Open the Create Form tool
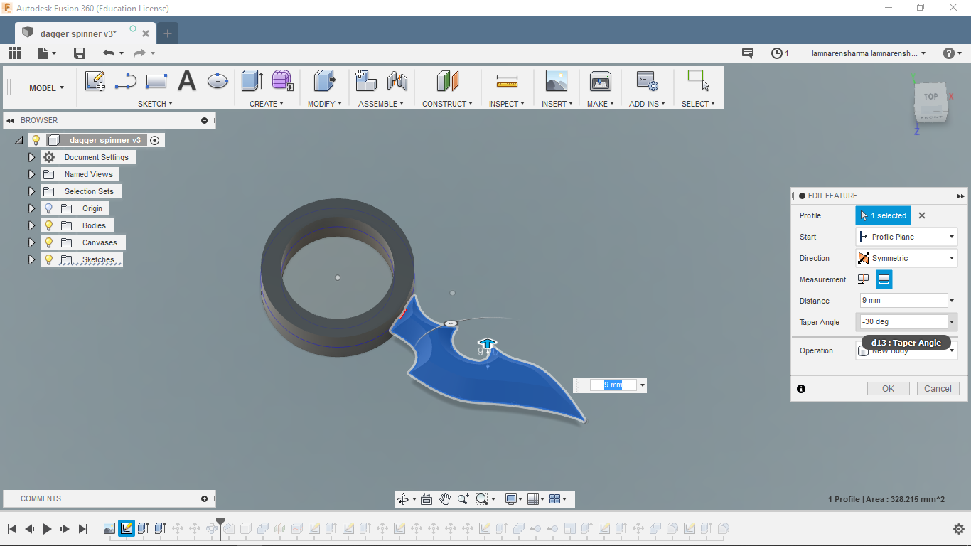This screenshot has height=546, width=971. [282, 81]
